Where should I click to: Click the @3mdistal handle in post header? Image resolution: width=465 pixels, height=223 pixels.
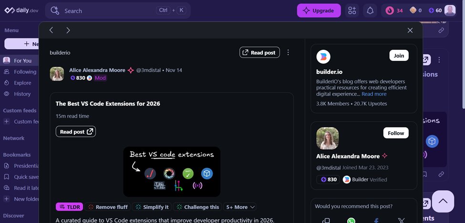(148, 70)
